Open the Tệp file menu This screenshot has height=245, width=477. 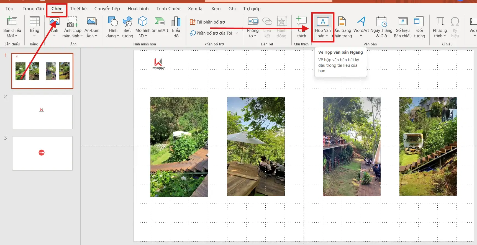(x=9, y=9)
